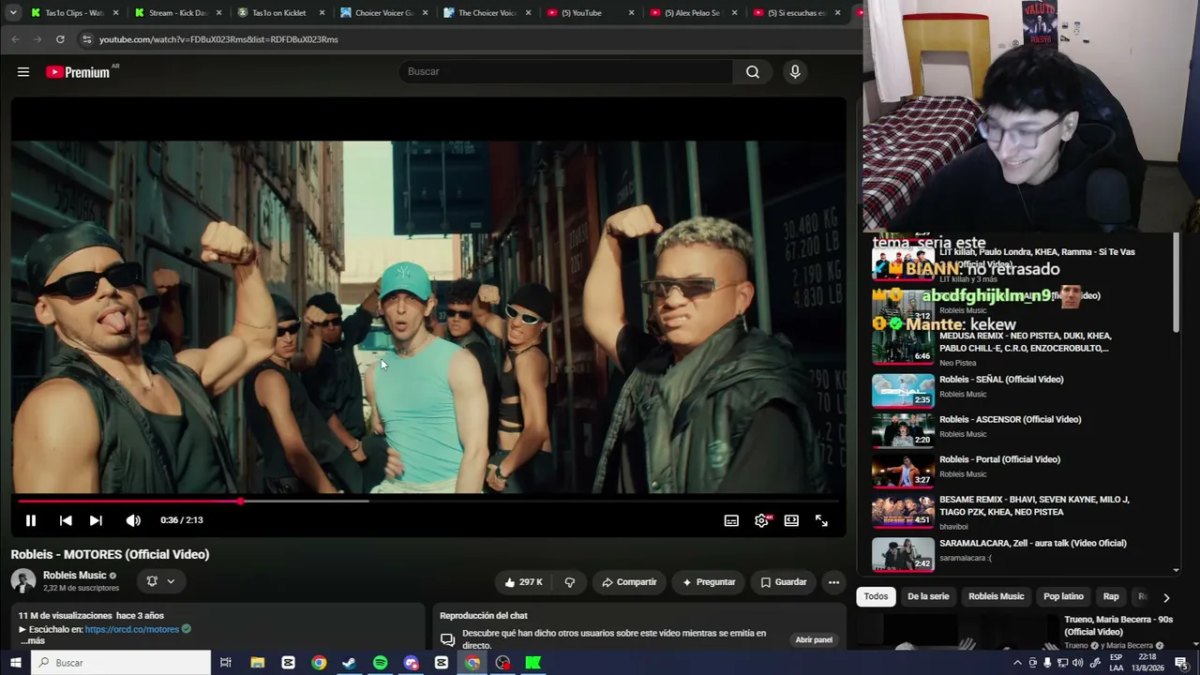This screenshot has width=1200, height=675.
Task: Open the player settings gear
Action: [x=761, y=520]
